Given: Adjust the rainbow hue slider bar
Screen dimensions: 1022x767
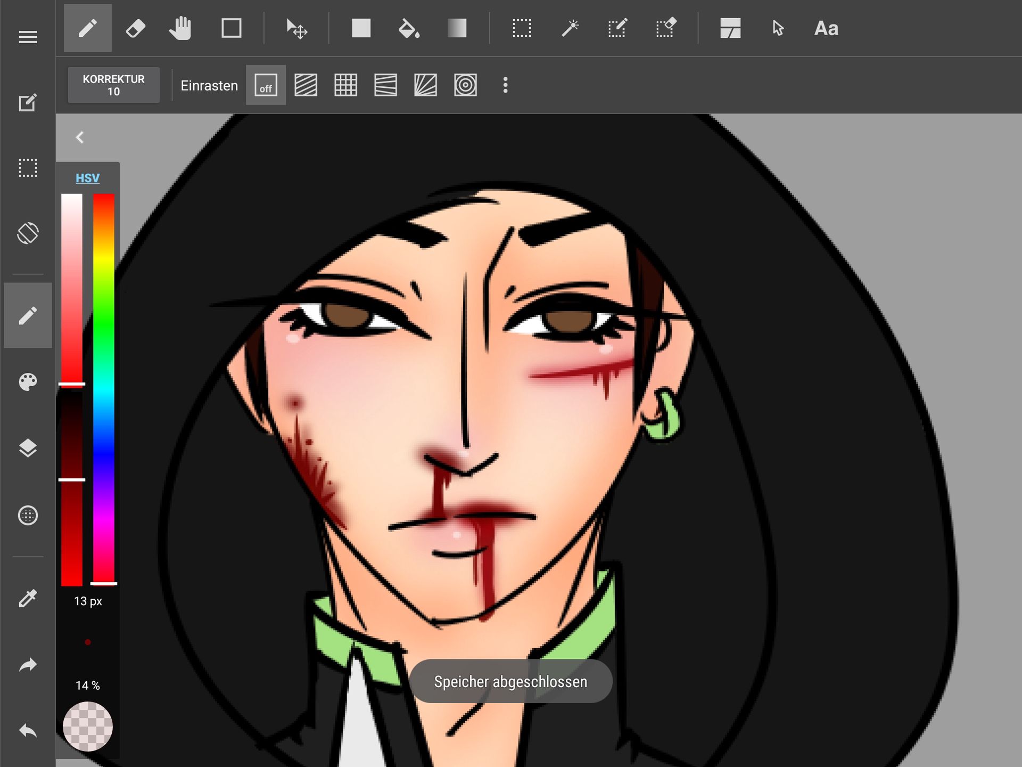Looking at the screenshot, I should tap(104, 389).
